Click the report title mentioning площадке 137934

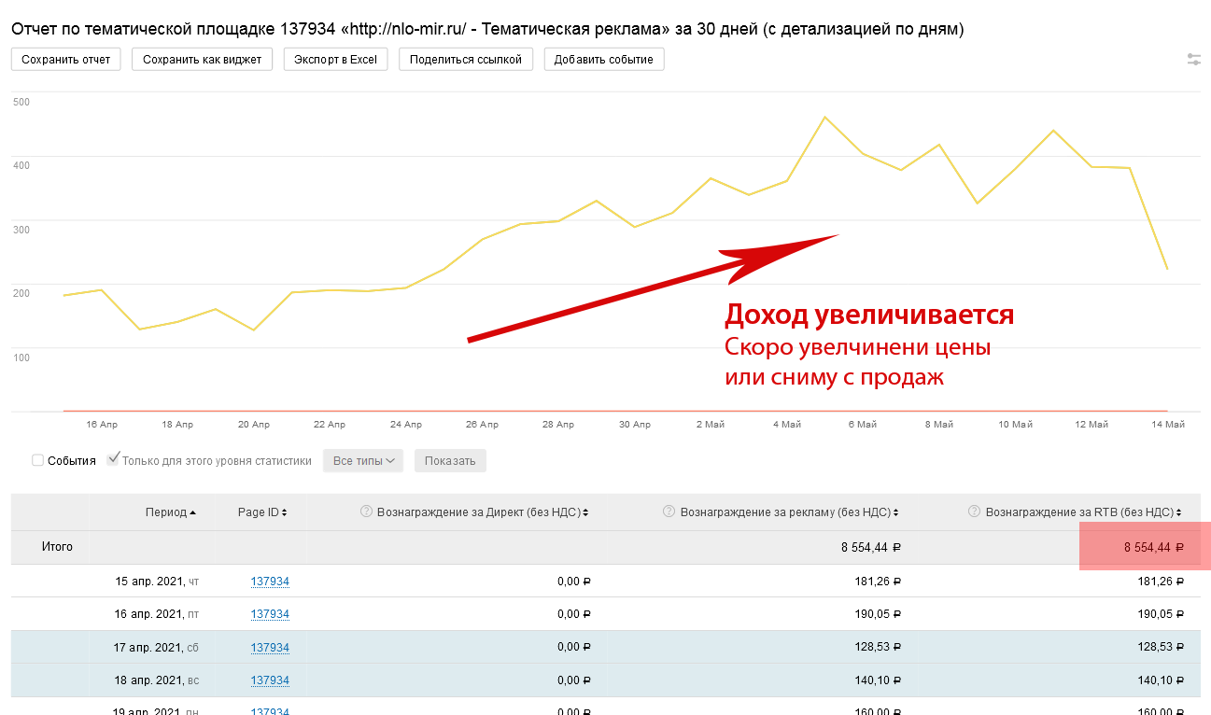tap(487, 29)
